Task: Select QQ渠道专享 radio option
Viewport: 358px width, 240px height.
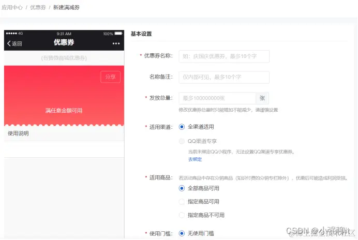Action: (182, 141)
